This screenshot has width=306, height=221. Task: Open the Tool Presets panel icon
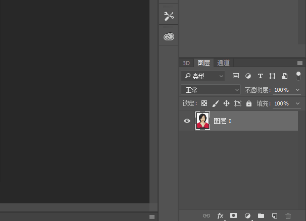point(169,16)
